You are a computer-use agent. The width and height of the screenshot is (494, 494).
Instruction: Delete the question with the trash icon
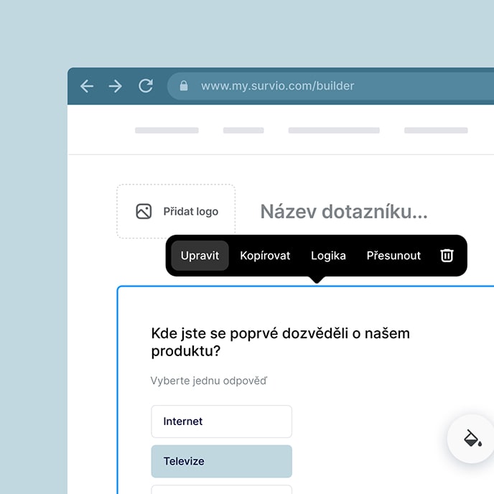447,256
